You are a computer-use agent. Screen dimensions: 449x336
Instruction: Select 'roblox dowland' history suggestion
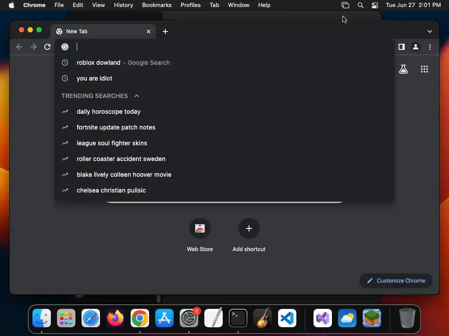point(224,63)
